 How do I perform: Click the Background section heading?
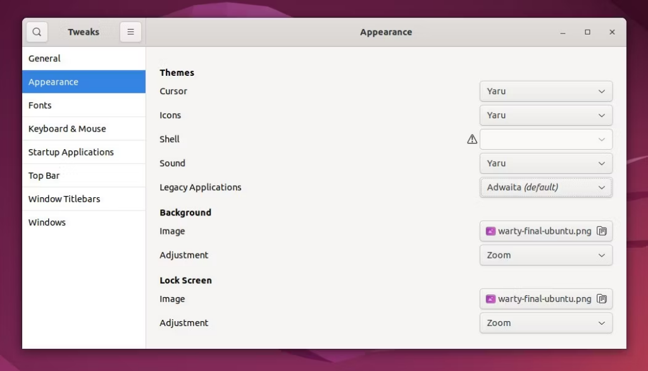(185, 212)
